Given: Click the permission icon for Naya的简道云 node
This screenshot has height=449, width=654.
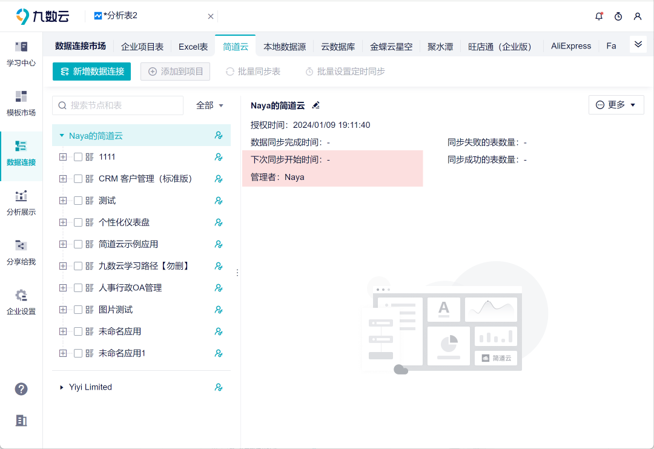Looking at the screenshot, I should click(219, 135).
